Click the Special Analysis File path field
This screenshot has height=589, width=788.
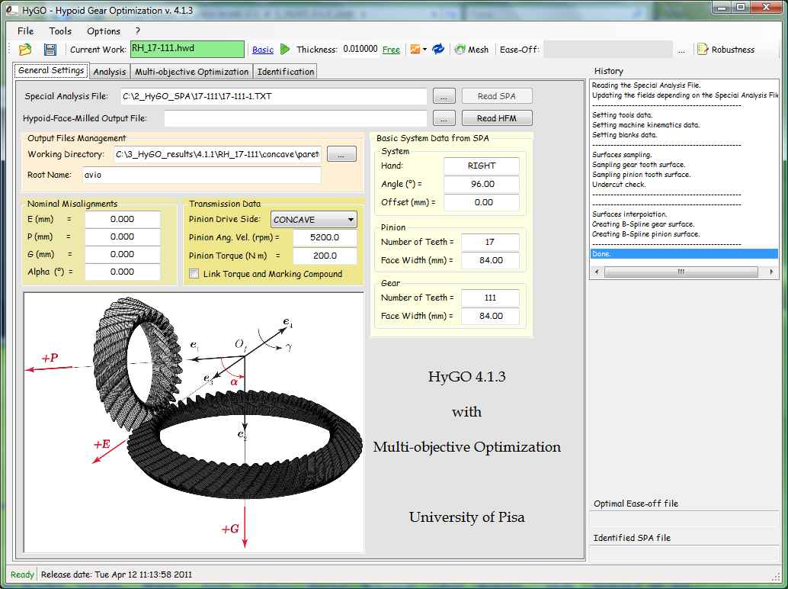click(274, 96)
